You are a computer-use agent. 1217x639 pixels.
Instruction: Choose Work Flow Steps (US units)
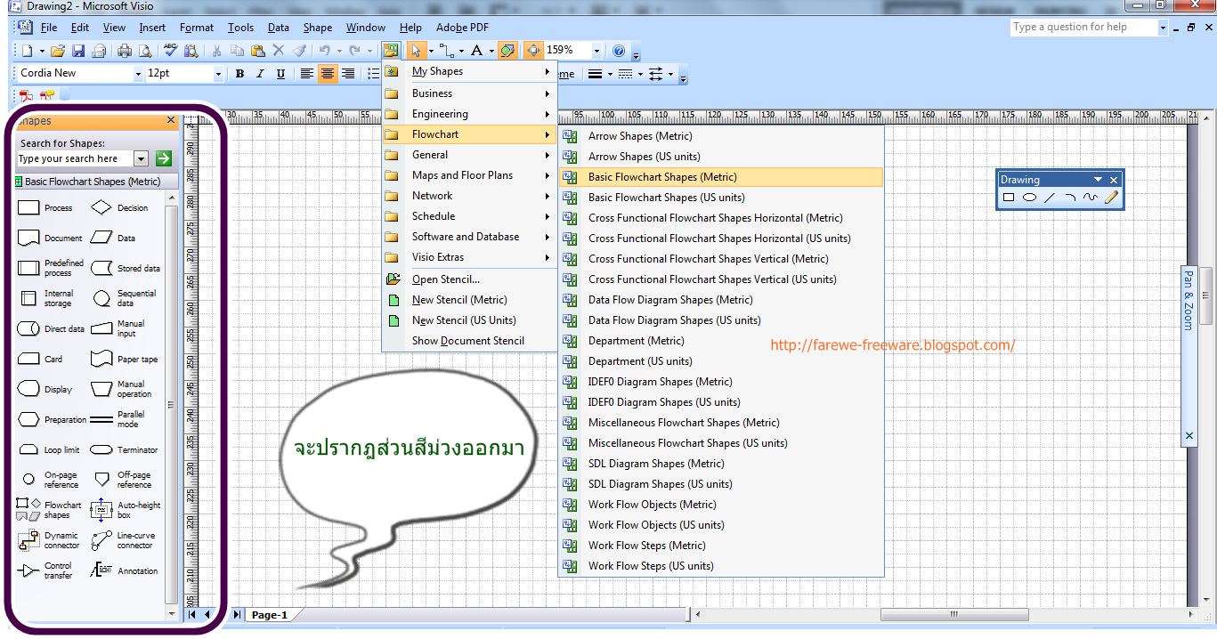721,566
